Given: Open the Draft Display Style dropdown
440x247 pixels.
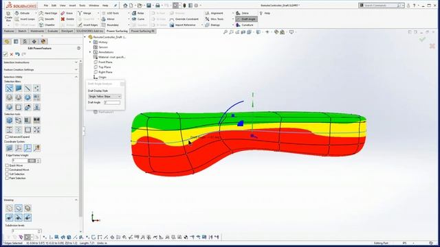Looking at the screenshot, I should click(x=104, y=96).
